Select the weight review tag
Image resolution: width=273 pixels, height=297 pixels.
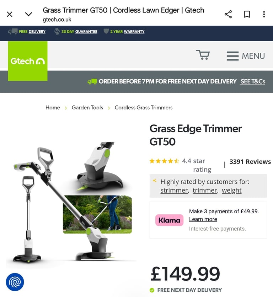232,190
